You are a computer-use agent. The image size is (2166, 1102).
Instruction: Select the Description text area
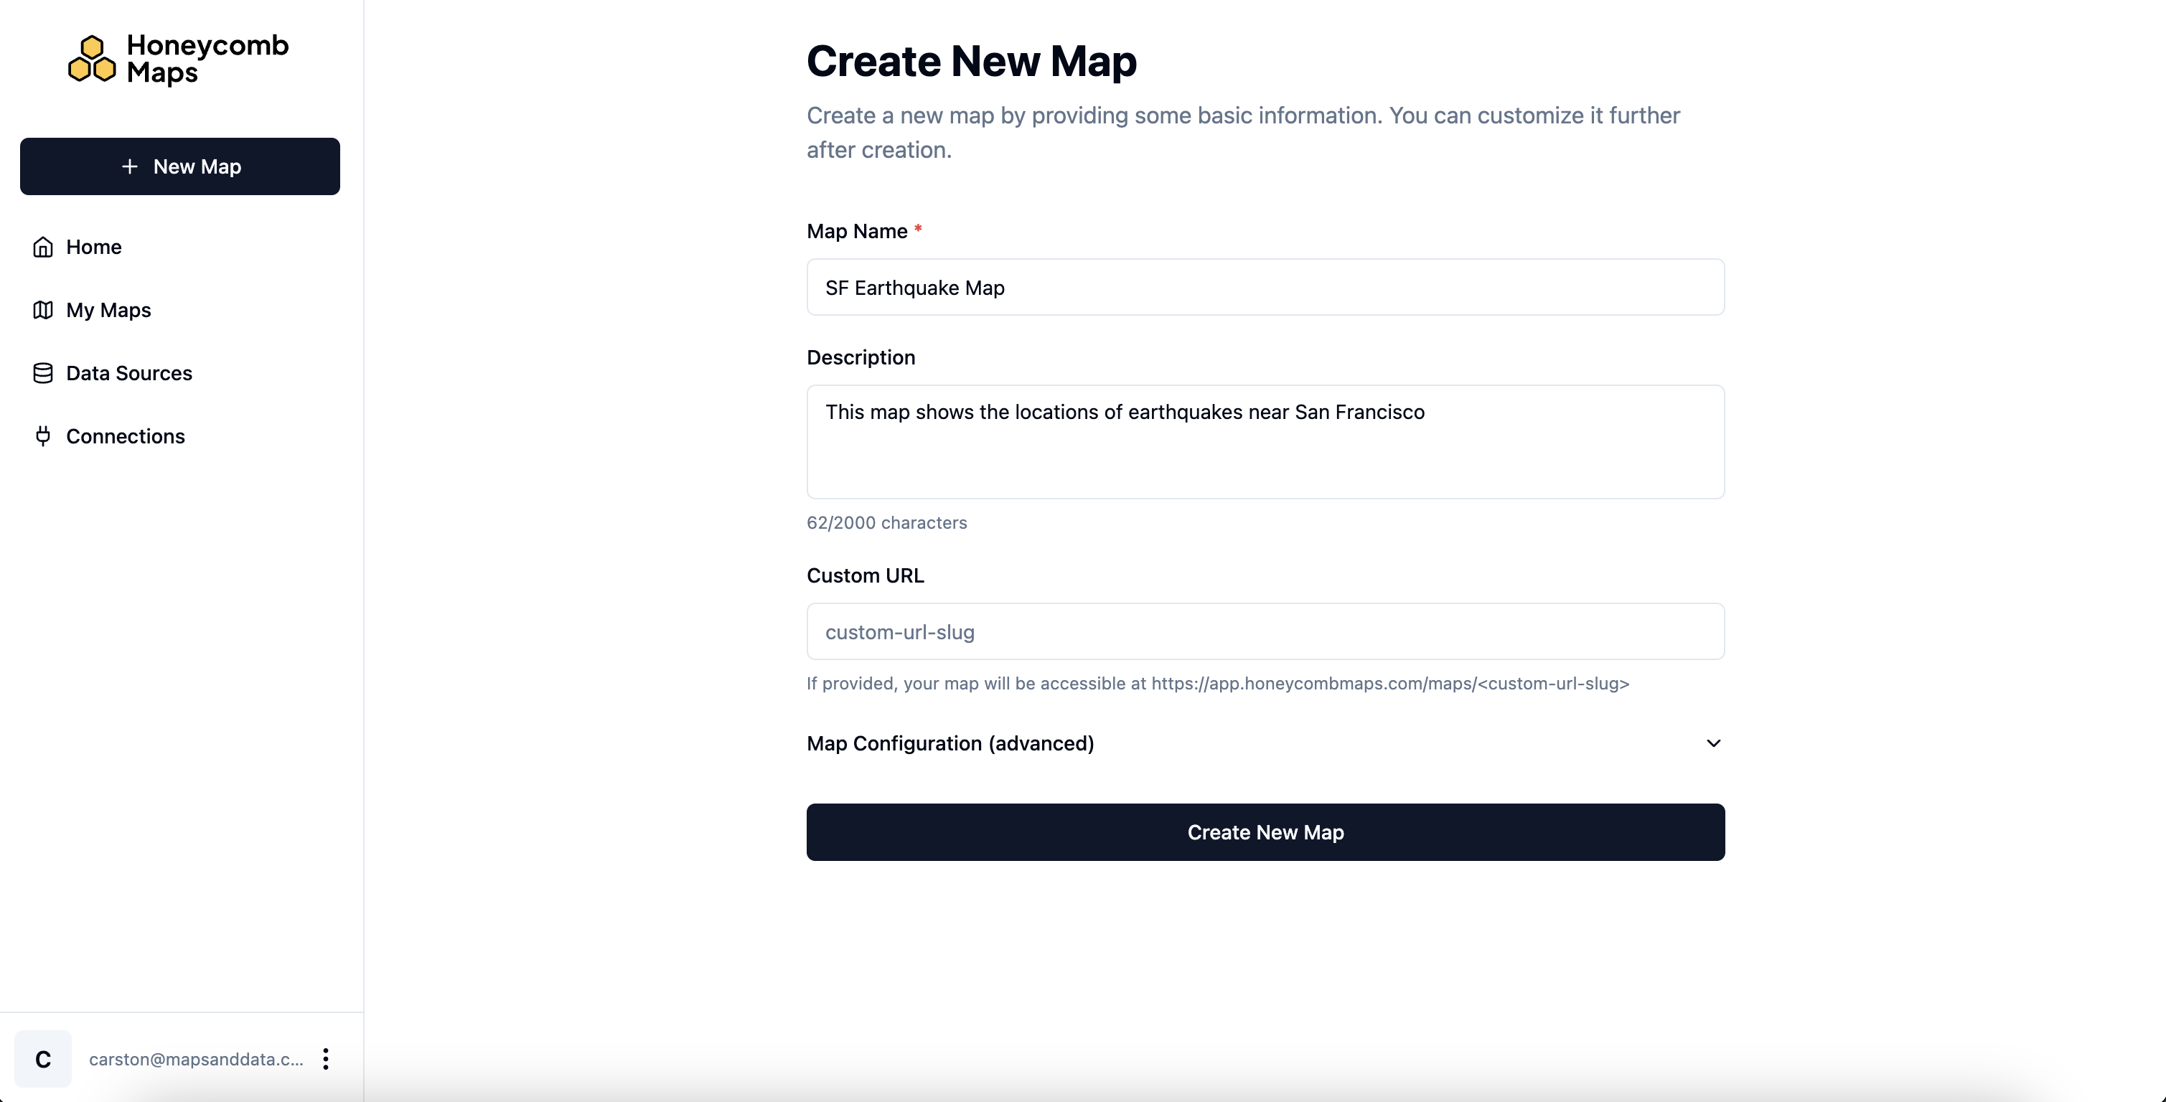pyautogui.click(x=1265, y=443)
